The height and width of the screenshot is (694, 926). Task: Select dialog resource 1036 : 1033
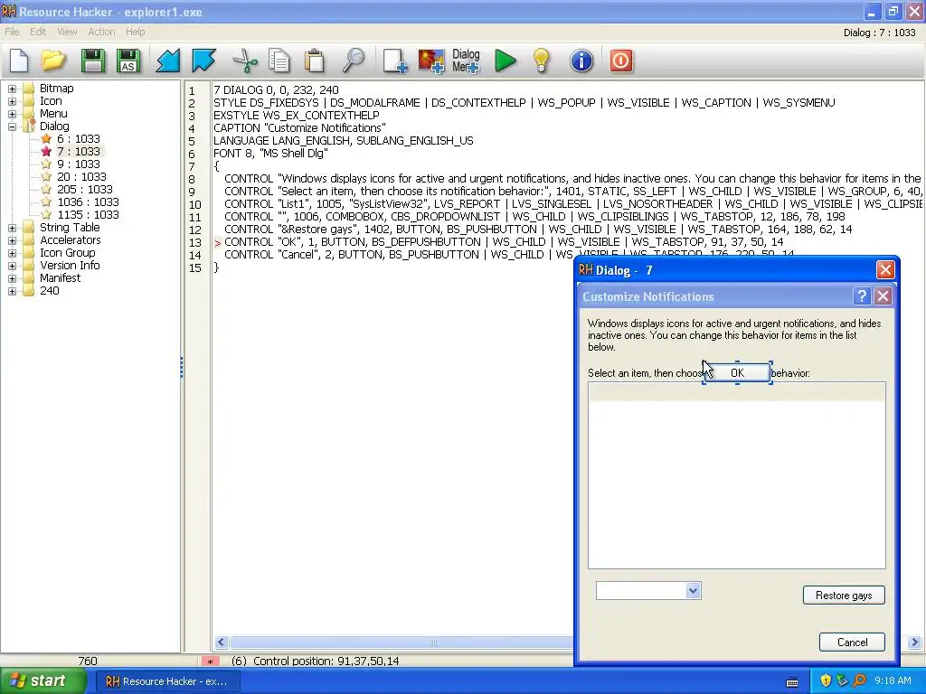88,202
